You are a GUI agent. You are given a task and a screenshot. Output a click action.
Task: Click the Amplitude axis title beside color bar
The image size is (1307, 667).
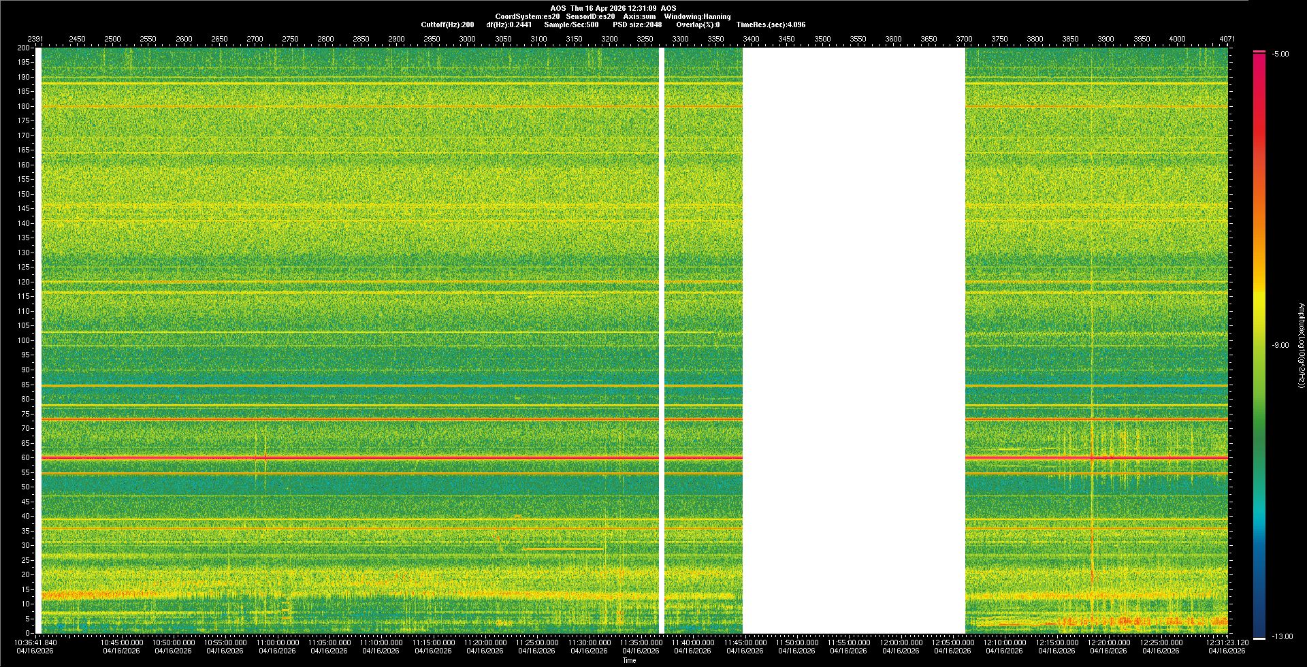click(x=1300, y=346)
